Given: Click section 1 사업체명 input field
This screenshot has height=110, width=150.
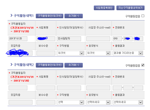Looking at the screenshot, I should [46, 39].
